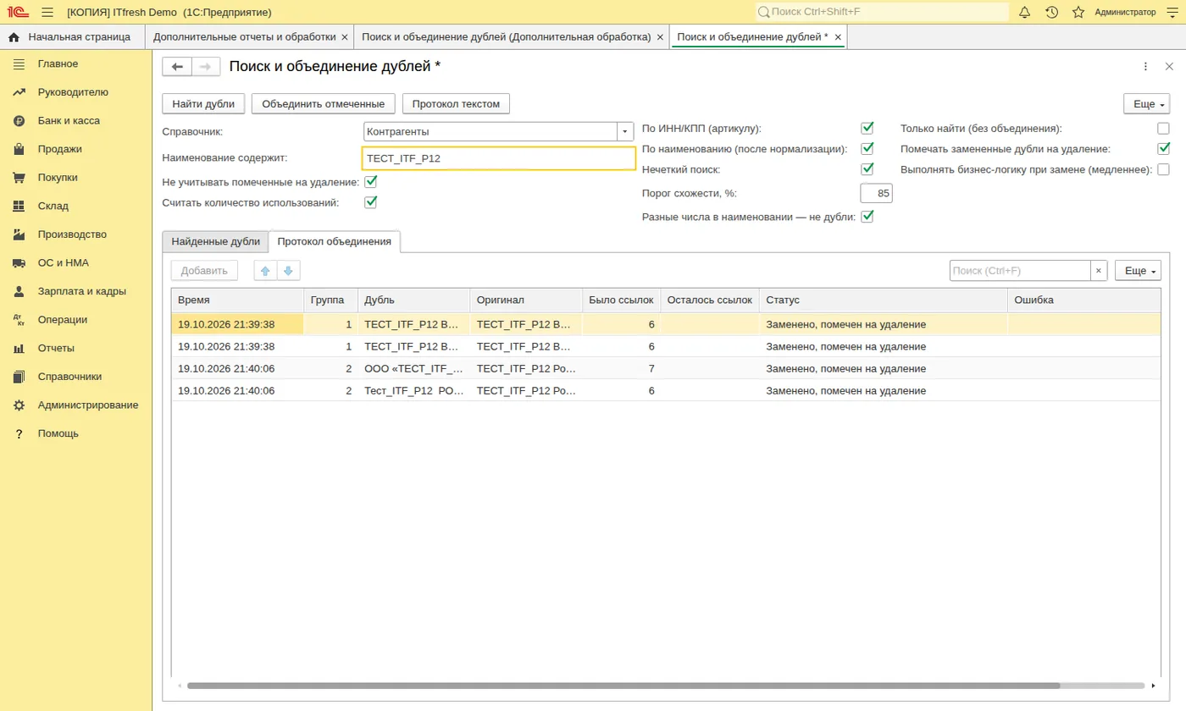The width and height of the screenshot is (1186, 711).
Task: Click the Наименование содержит input field
Action: click(x=499, y=158)
